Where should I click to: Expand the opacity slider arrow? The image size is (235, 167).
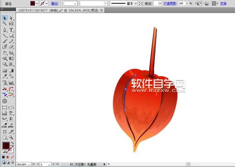tap(187, 4)
